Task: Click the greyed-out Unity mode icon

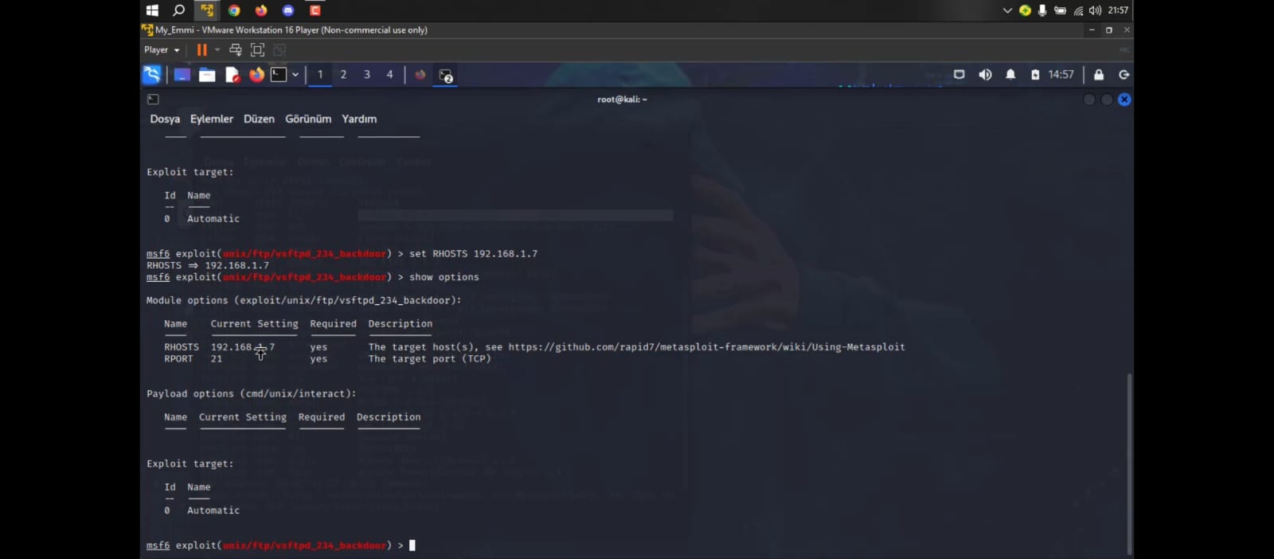Action: click(279, 49)
